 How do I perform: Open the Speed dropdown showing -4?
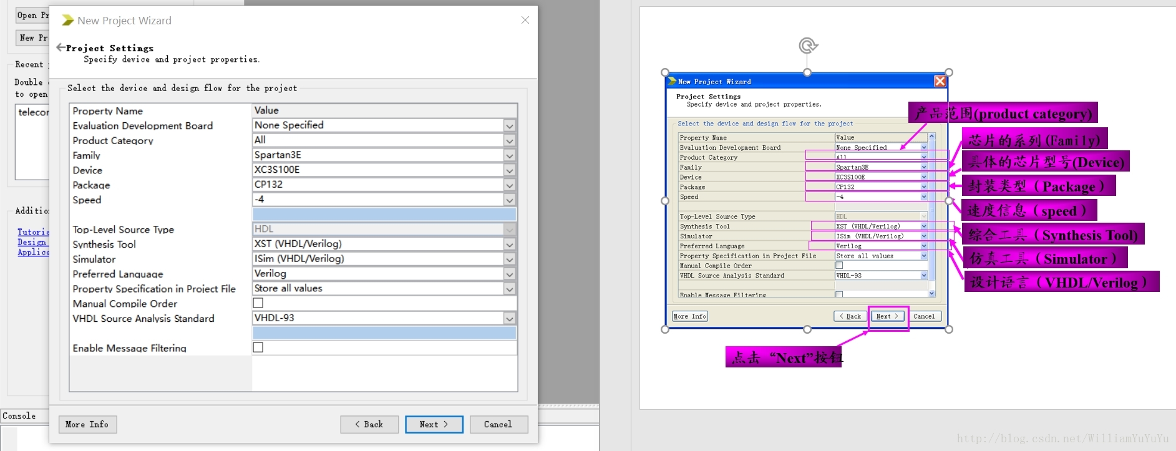(510, 200)
